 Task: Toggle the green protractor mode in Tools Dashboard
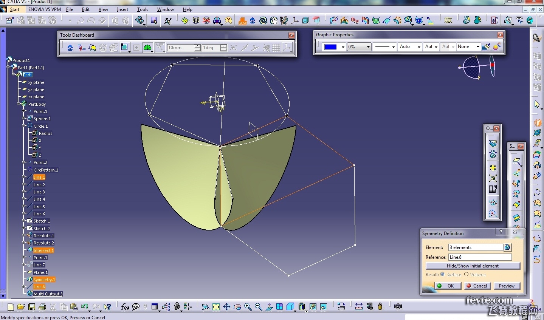coord(147,48)
